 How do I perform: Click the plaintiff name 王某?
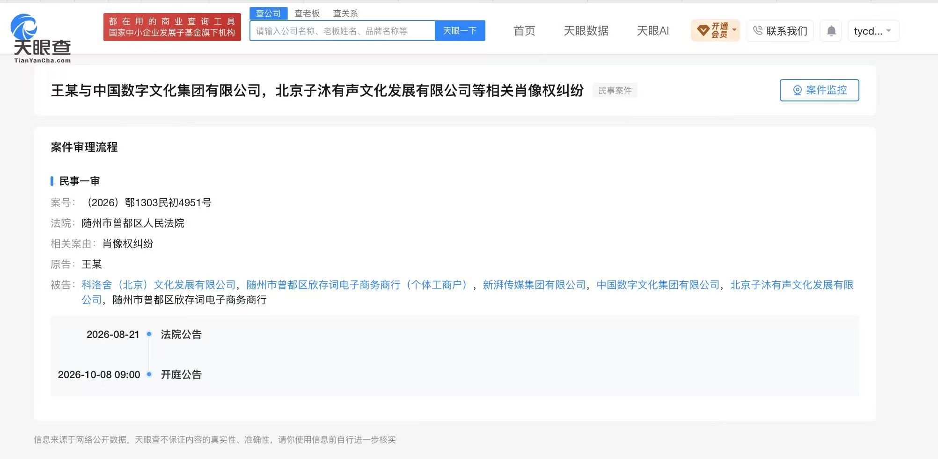click(92, 264)
